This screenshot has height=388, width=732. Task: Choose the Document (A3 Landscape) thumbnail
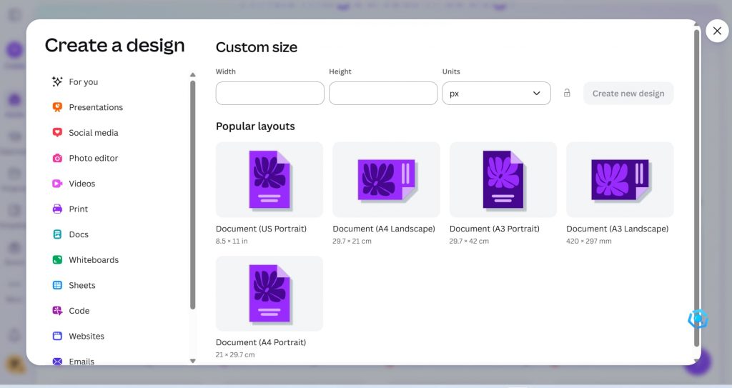coord(620,180)
